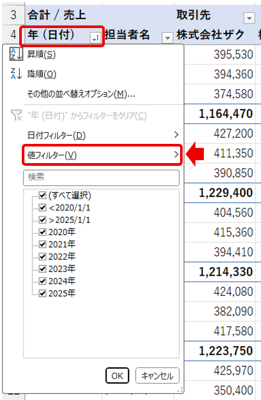Screen dimensions: 261x400
Task: Toggle the >2025/1/1 checkbox
Action: pyautogui.click(x=43, y=220)
